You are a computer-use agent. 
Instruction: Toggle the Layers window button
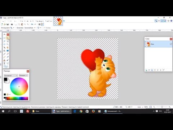[x=162, y=21]
